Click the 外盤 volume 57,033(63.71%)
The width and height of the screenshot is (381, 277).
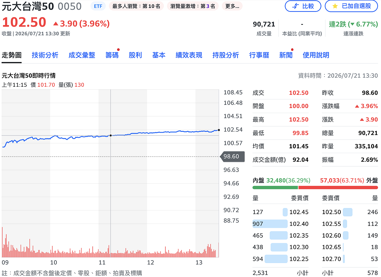pyautogui.click(x=342, y=180)
